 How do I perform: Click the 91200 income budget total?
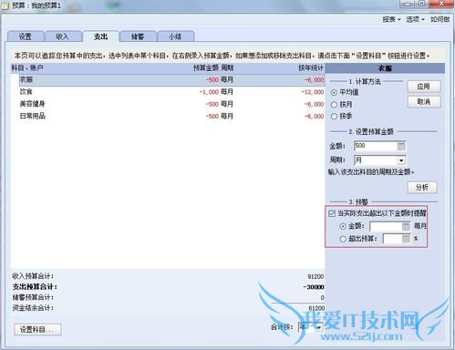pyautogui.click(x=315, y=277)
